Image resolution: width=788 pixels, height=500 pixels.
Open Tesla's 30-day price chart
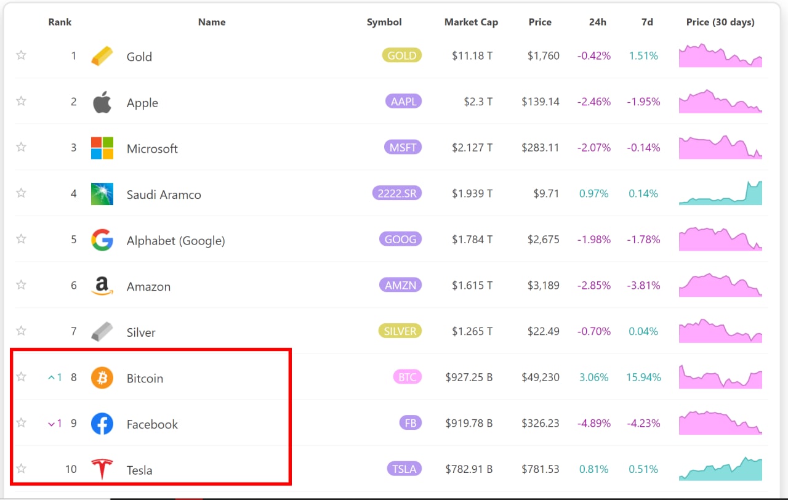[x=720, y=469]
